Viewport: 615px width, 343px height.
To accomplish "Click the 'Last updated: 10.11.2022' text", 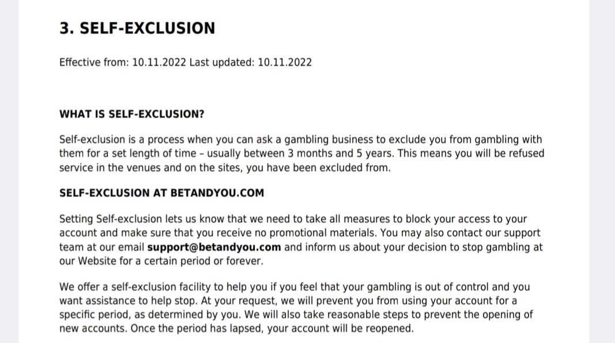I will pos(251,62).
